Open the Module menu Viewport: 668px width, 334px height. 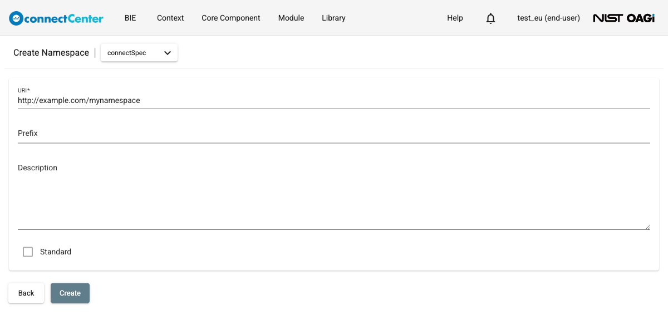[x=291, y=18]
